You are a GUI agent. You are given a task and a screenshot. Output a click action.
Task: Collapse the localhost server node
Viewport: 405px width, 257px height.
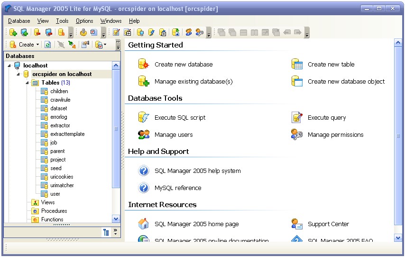point(9,66)
